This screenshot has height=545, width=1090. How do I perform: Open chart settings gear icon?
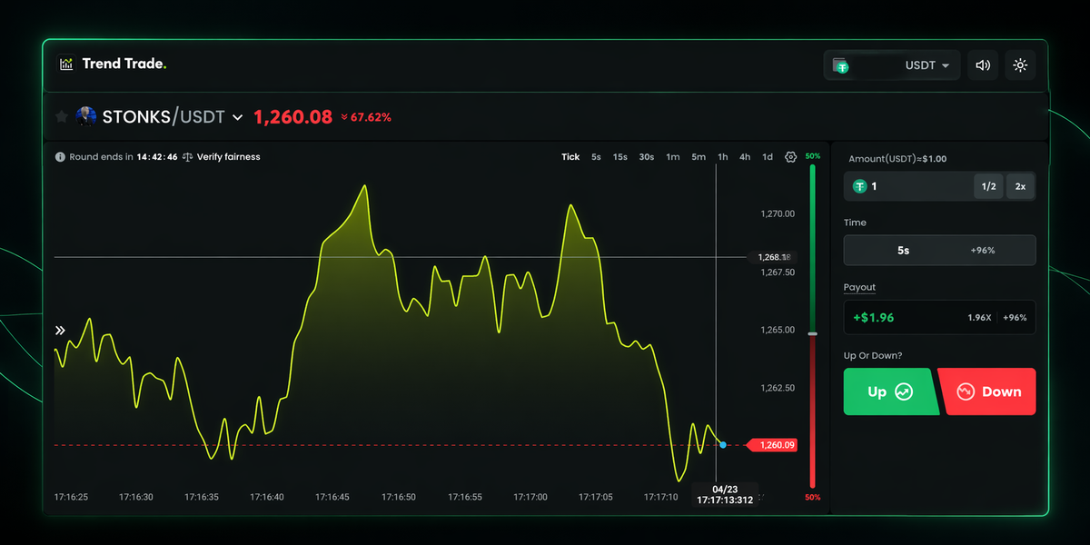click(790, 157)
